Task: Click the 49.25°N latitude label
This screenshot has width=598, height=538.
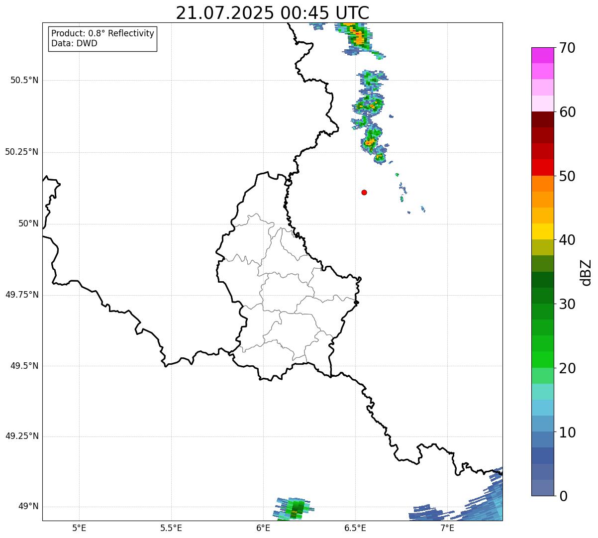Action: click(22, 436)
